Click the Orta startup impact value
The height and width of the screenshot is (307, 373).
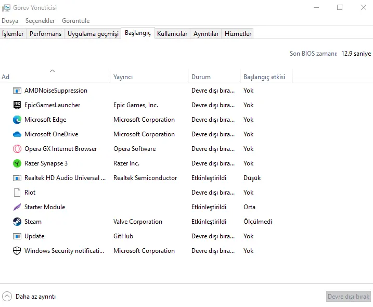[249, 207]
